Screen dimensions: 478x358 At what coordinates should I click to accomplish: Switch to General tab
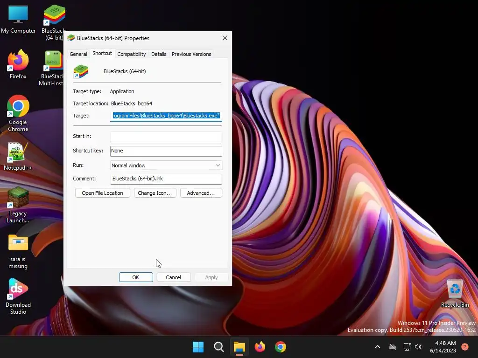(x=78, y=54)
